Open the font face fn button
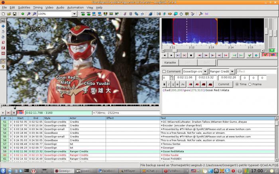The width and height of the screenshot is (279, 174). (x=183, y=84)
